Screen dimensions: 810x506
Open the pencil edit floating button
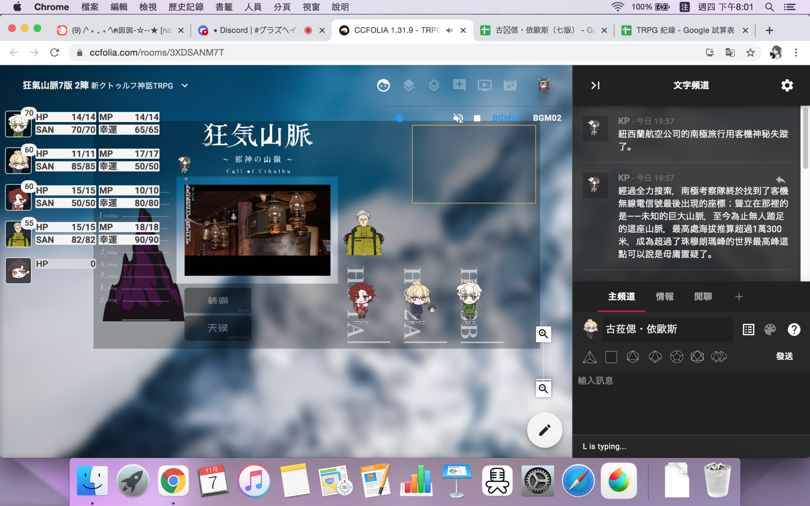[545, 430]
